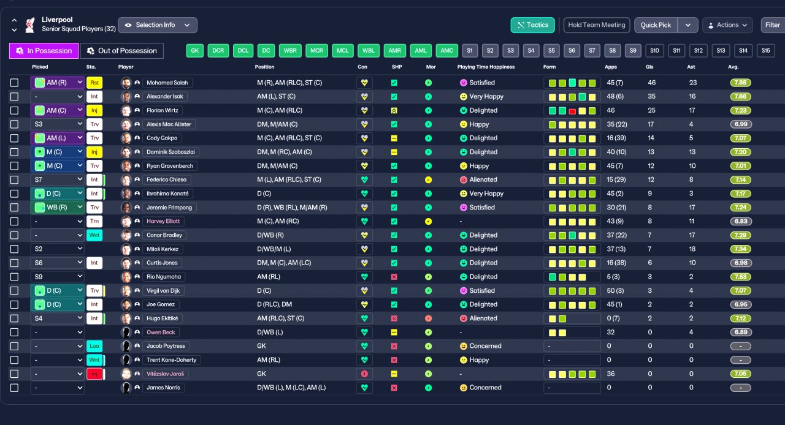Open Miloš Kerkez's S2 picked dropdown
This screenshot has height=425, width=785.
coord(57,249)
